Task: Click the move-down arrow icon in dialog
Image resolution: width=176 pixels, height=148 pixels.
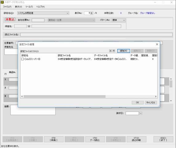Action: click(114, 51)
